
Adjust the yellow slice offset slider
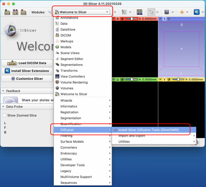(178, 80)
